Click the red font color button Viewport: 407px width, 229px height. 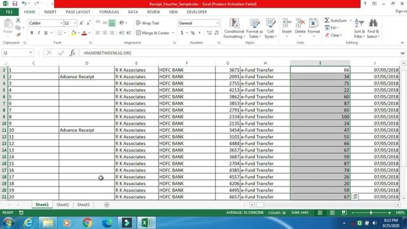84,33
